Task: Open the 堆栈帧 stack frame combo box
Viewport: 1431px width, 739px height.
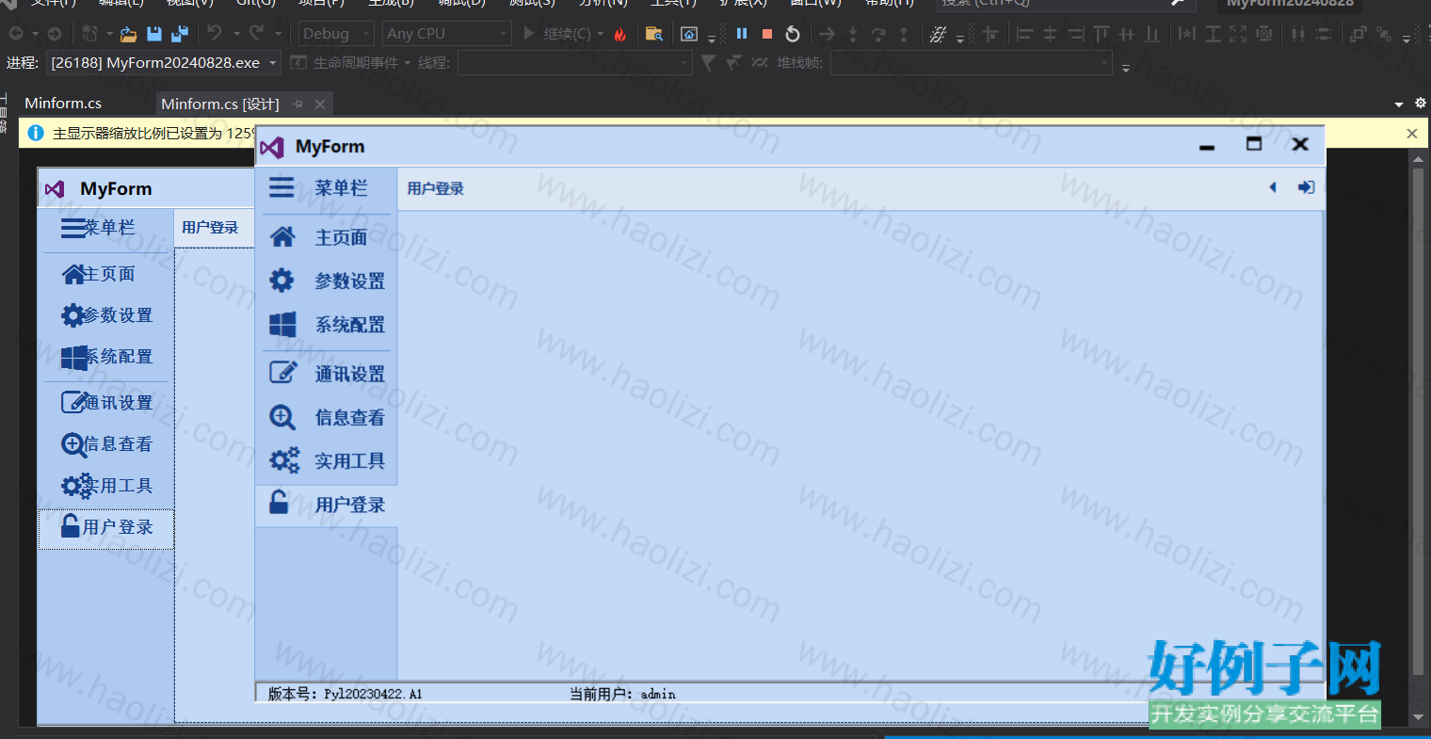Action: [x=972, y=63]
